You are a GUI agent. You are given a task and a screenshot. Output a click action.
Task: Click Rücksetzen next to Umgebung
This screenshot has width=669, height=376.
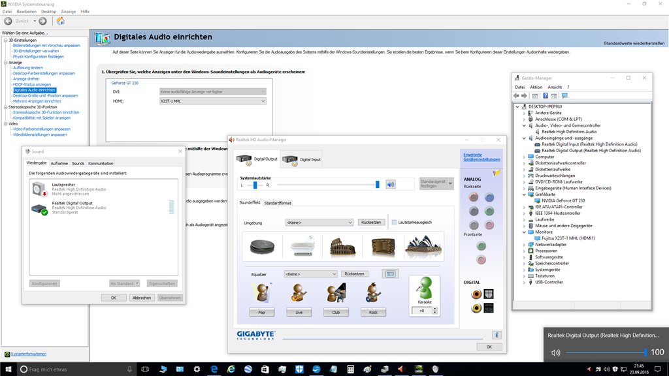(371, 222)
